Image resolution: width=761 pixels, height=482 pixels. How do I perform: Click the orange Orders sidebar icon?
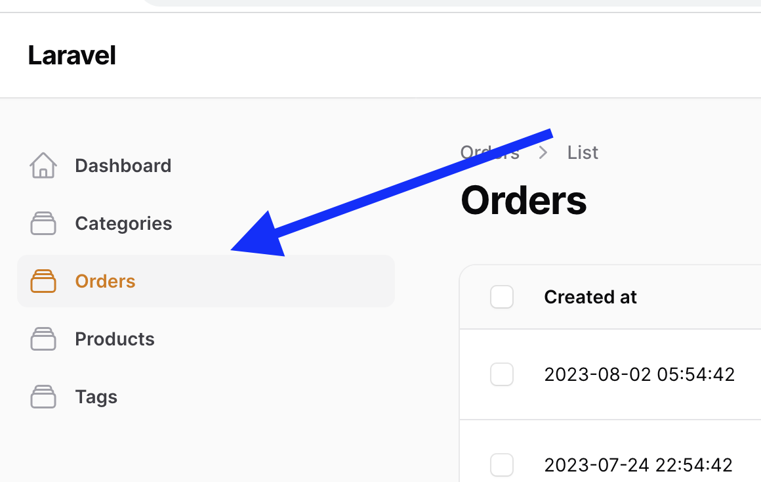[x=43, y=281]
